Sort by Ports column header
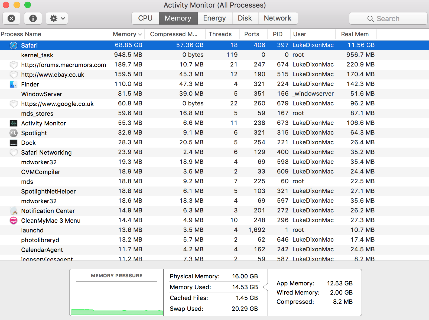The image size is (429, 320). (253, 34)
